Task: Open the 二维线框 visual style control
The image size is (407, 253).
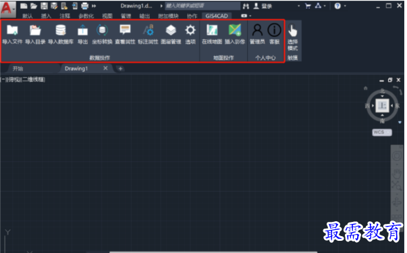Action: [33, 80]
